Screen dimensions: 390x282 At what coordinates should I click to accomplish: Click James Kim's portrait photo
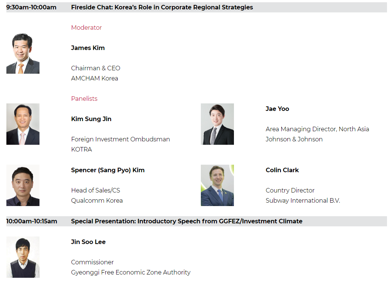click(23, 53)
